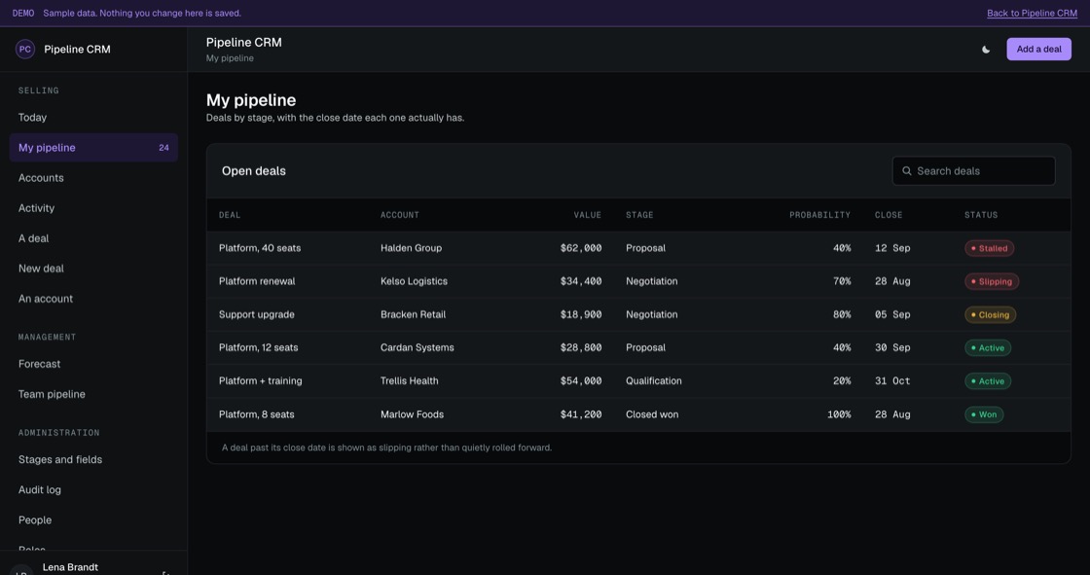Open the Support upgrade deal

pyautogui.click(x=257, y=315)
